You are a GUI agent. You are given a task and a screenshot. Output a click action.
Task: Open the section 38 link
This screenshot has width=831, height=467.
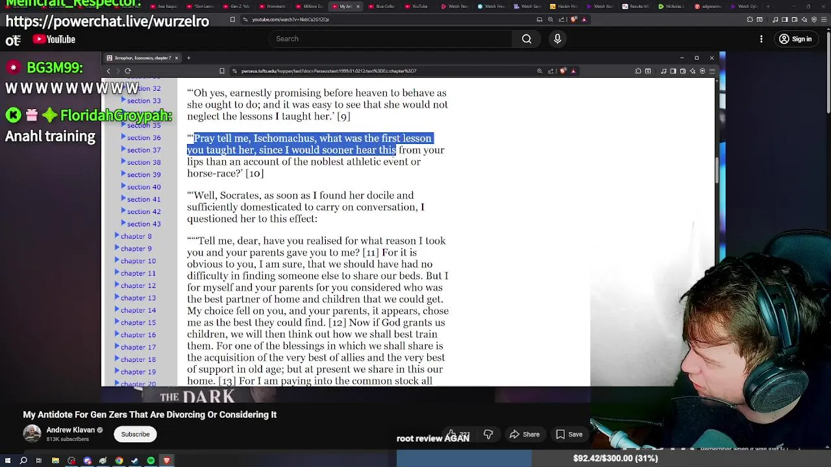point(143,162)
